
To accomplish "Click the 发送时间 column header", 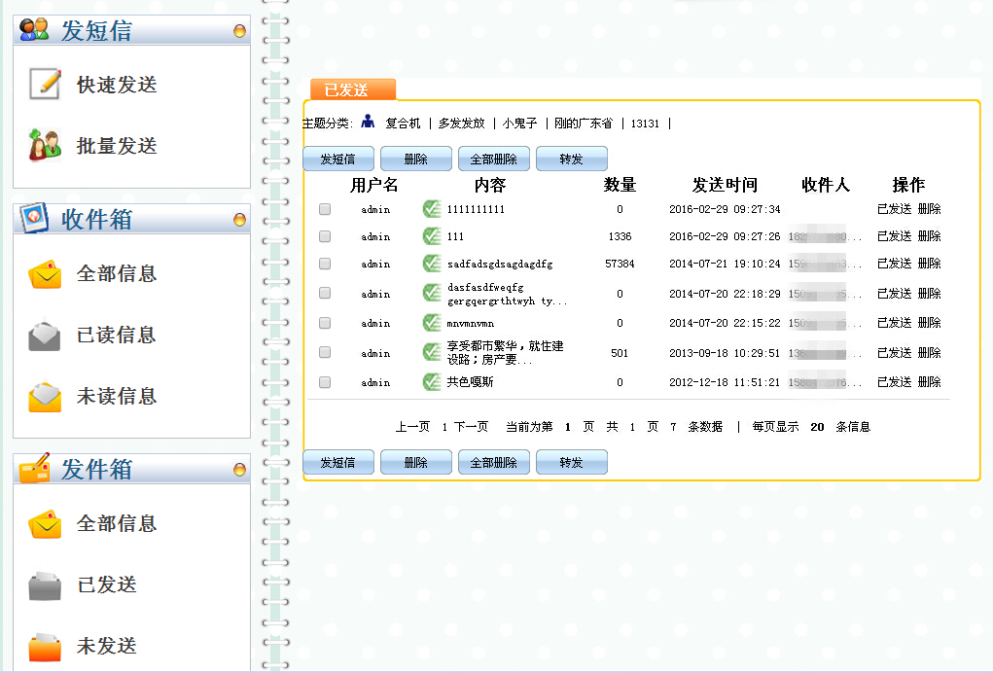I will 725,185.
